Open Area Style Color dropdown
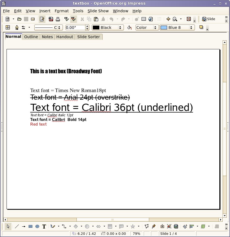230x237 pixels. [x=147, y=28]
